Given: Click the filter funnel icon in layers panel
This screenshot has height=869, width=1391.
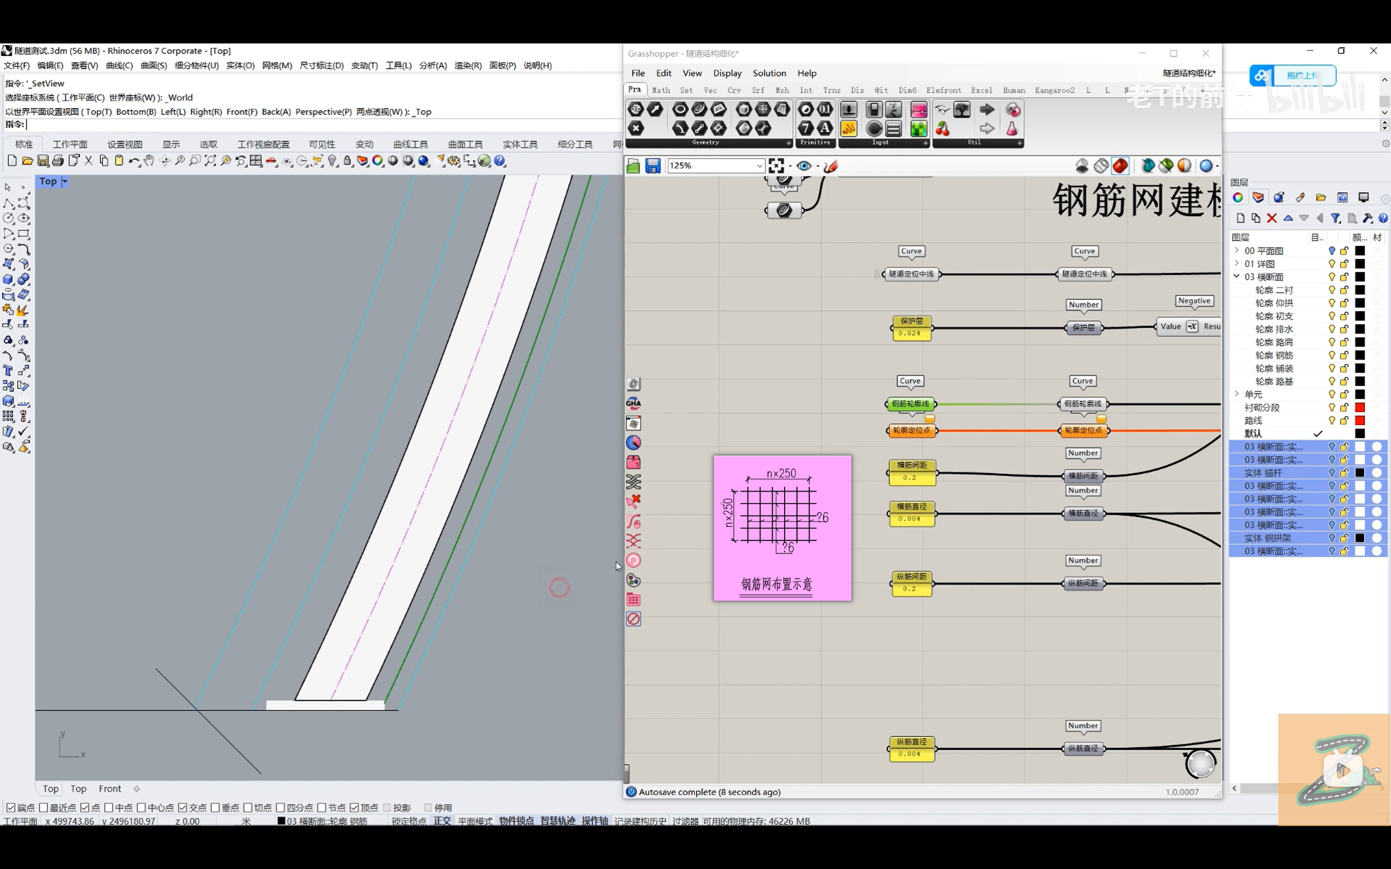Looking at the screenshot, I should [1336, 218].
